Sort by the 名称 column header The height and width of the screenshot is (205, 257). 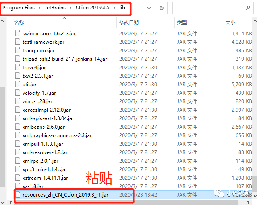pos(19,22)
